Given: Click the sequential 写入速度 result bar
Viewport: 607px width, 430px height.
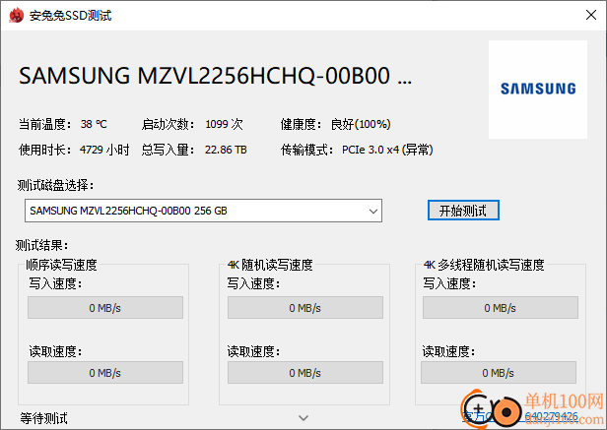Looking at the screenshot, I should 105,308.
